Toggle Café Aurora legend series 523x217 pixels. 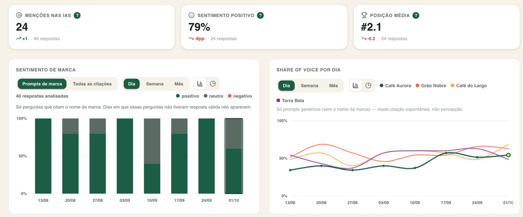coord(395,85)
